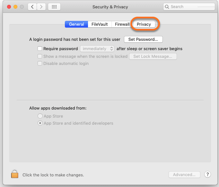Select the Firewall tab
This screenshot has height=187, width=219.
pos(122,24)
